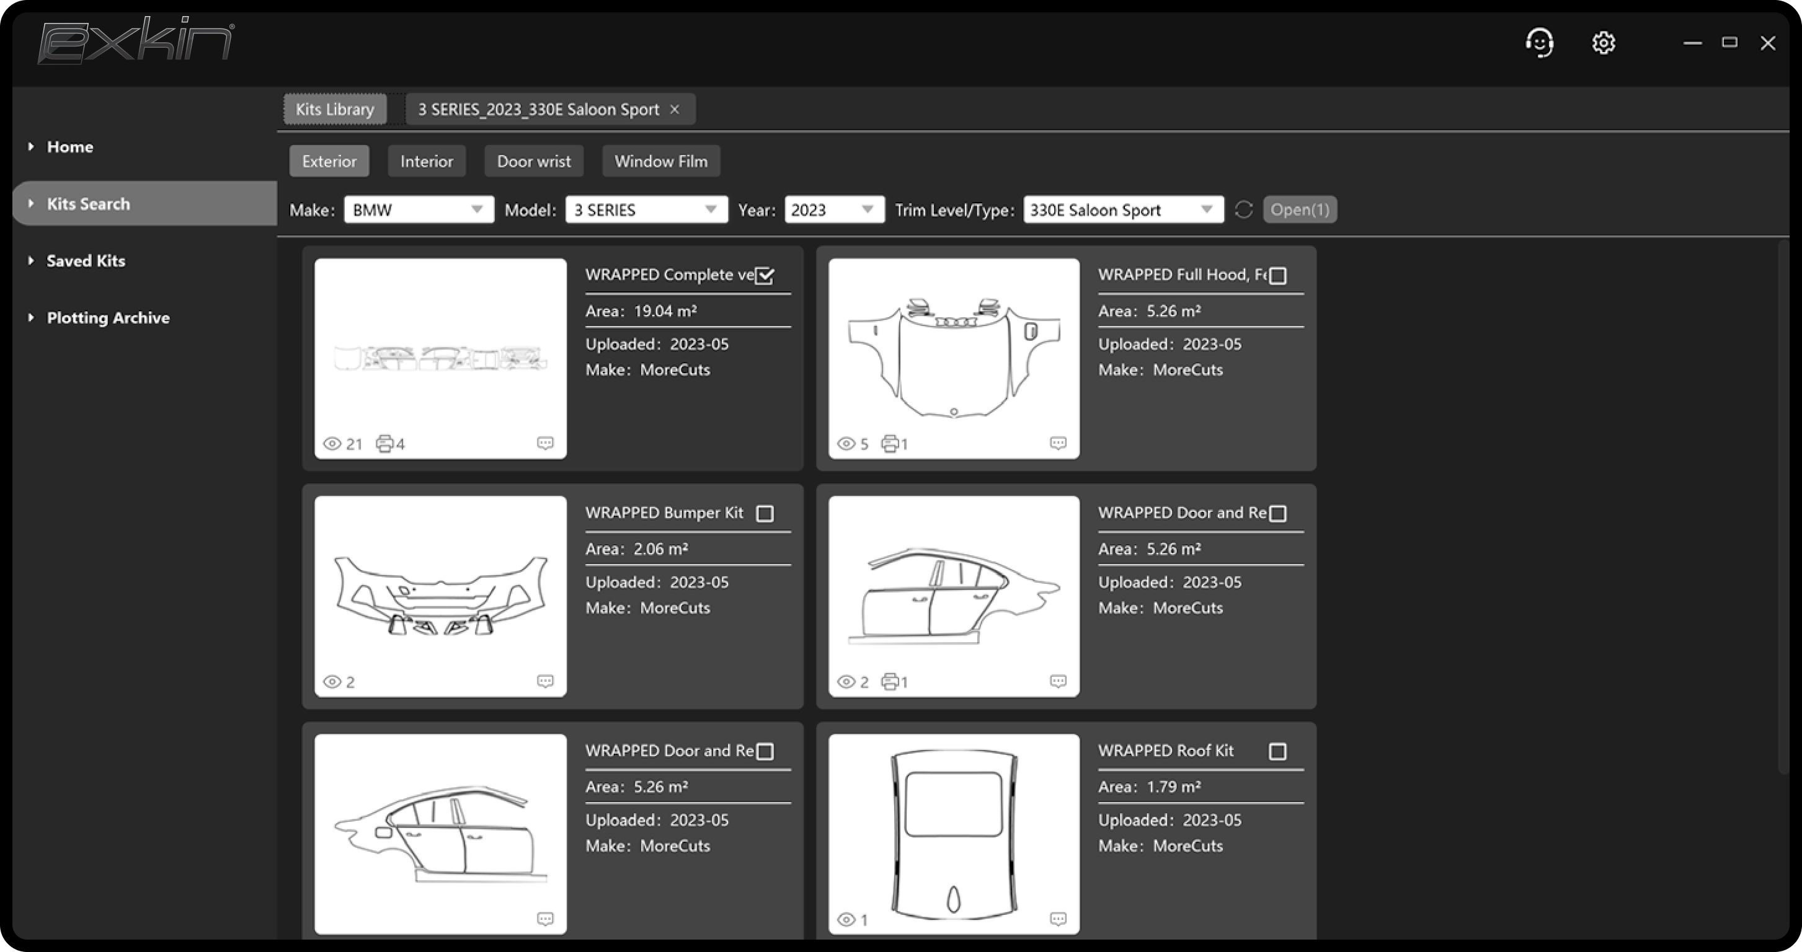This screenshot has height=952, width=1802.
Task: Select the WRAPPED Roof Kit checkbox
Action: click(1278, 751)
